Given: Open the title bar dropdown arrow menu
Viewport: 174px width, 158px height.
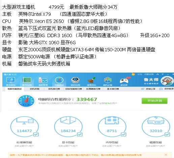Looking at the screenshot, I should 163,74.
